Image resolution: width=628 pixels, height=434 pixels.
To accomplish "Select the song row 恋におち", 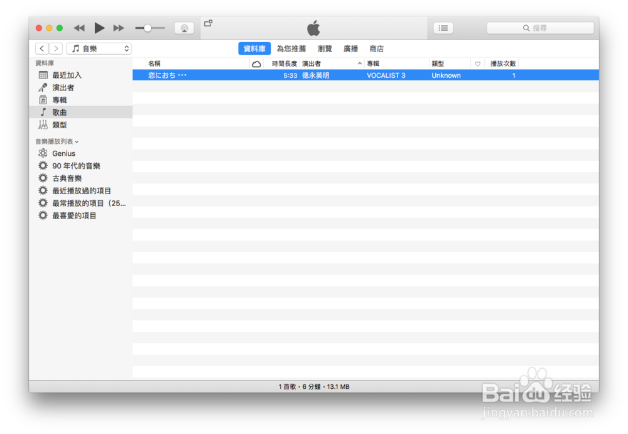I will pos(365,75).
